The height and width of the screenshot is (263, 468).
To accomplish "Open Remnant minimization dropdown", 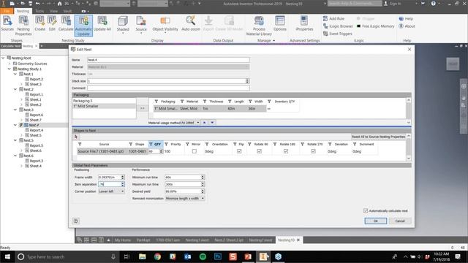I will tap(185, 198).
